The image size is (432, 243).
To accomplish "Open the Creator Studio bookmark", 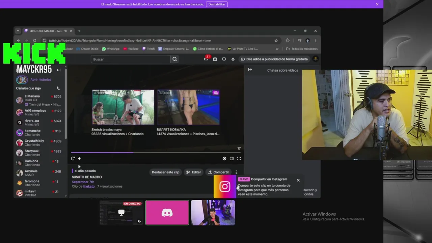I will tap(87, 49).
